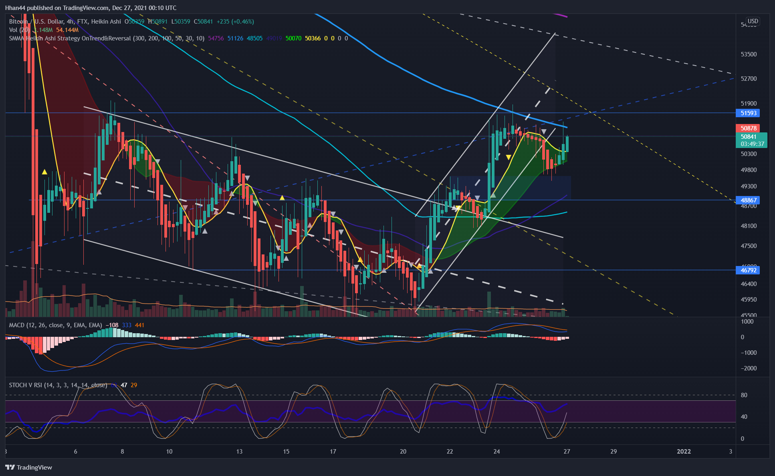Click date 27 on the time axis
The width and height of the screenshot is (775, 476).
(567, 452)
